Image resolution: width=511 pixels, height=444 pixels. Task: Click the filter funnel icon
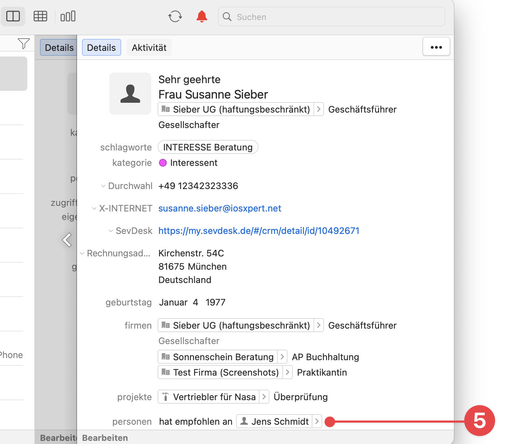tap(23, 44)
